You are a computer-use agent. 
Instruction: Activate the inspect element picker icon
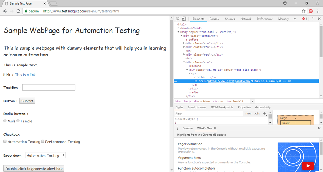click(177, 19)
